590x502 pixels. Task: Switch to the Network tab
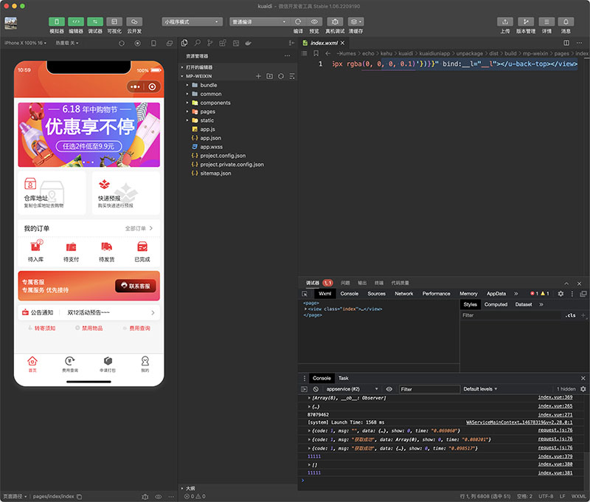403,293
